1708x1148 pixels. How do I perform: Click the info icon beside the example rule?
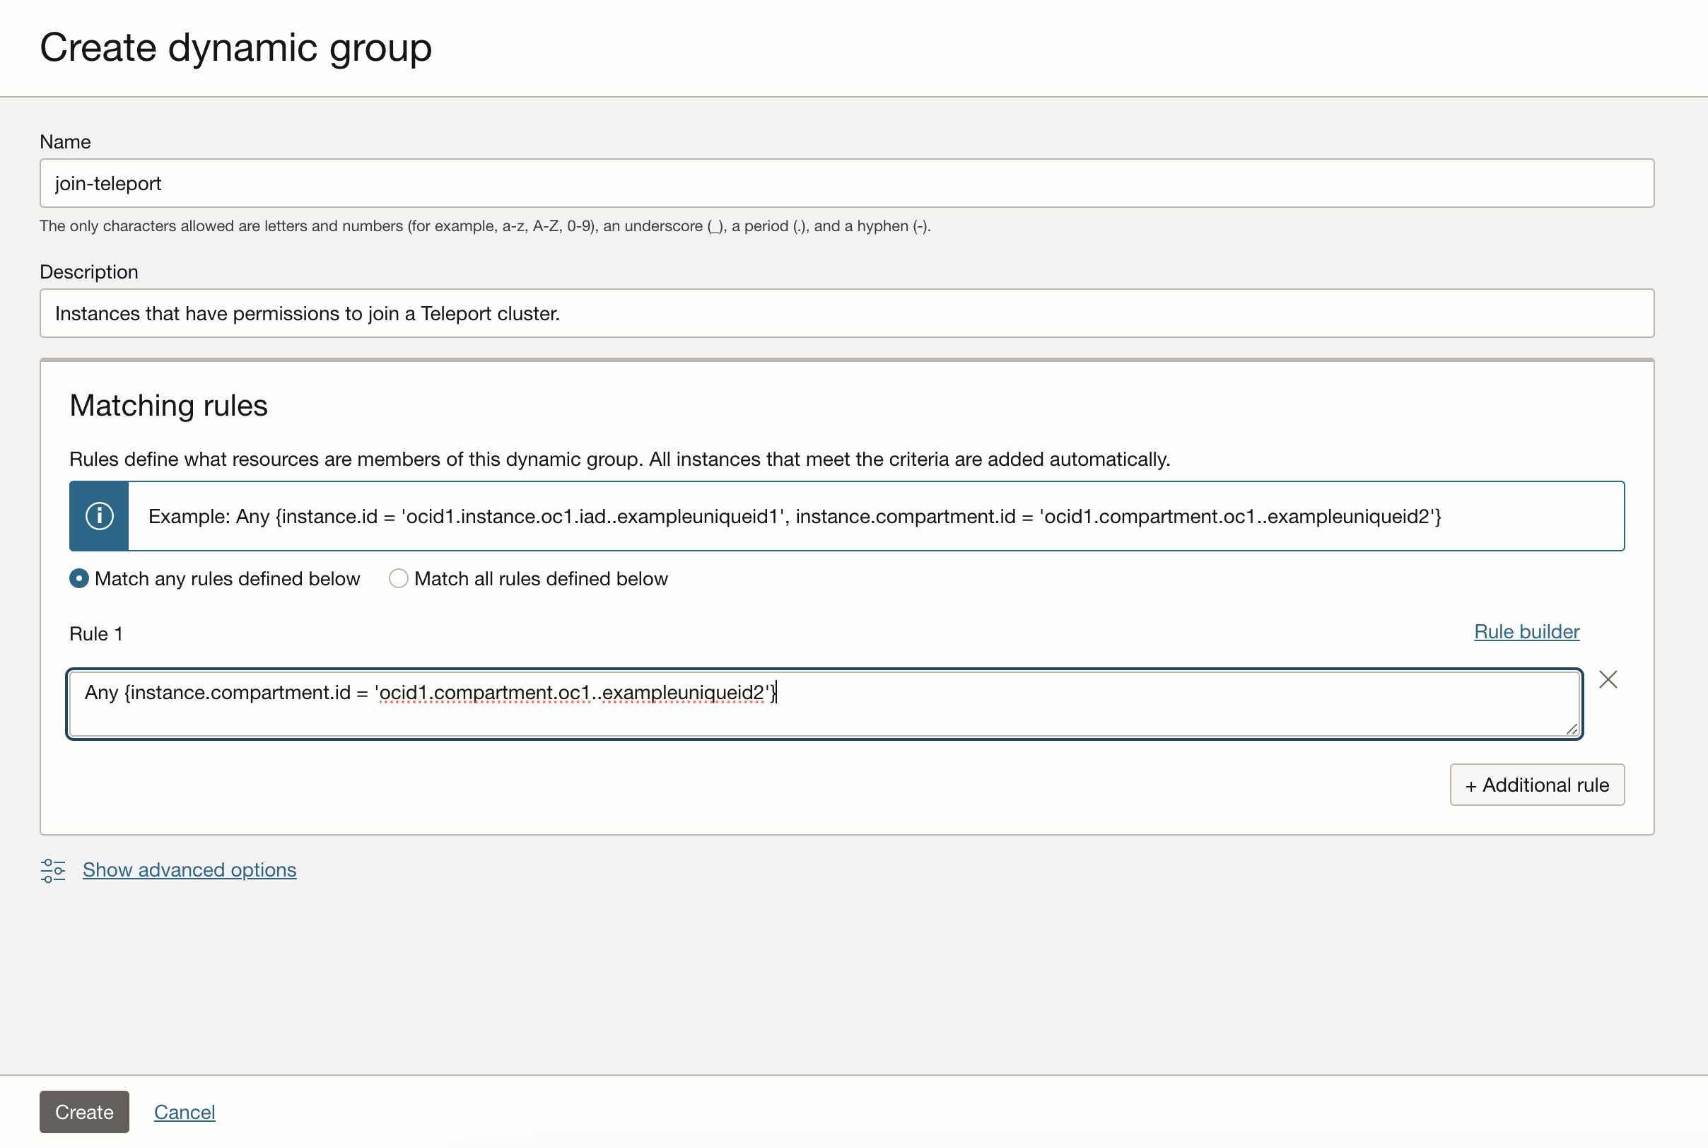(x=98, y=515)
